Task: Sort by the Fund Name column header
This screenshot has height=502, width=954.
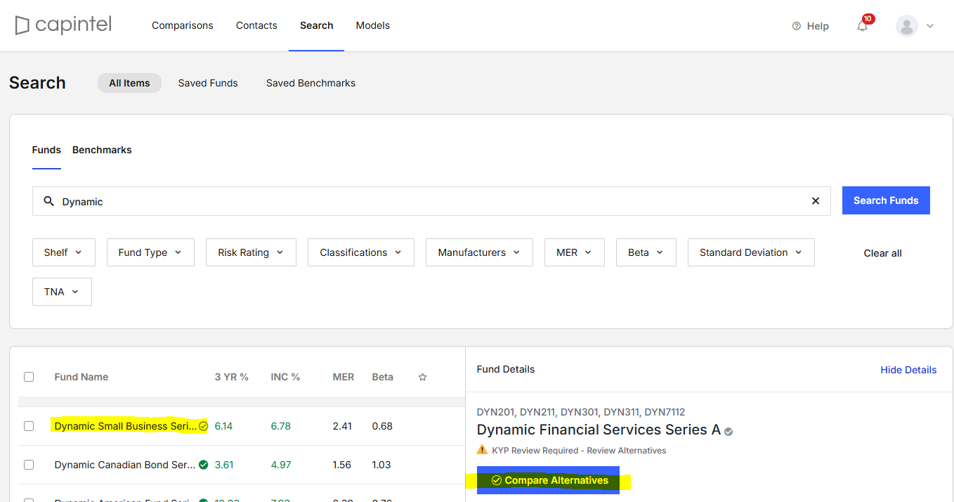Action: (x=81, y=377)
